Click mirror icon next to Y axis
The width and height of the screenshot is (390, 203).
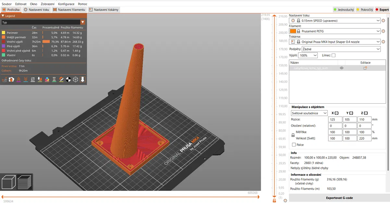click(351, 113)
